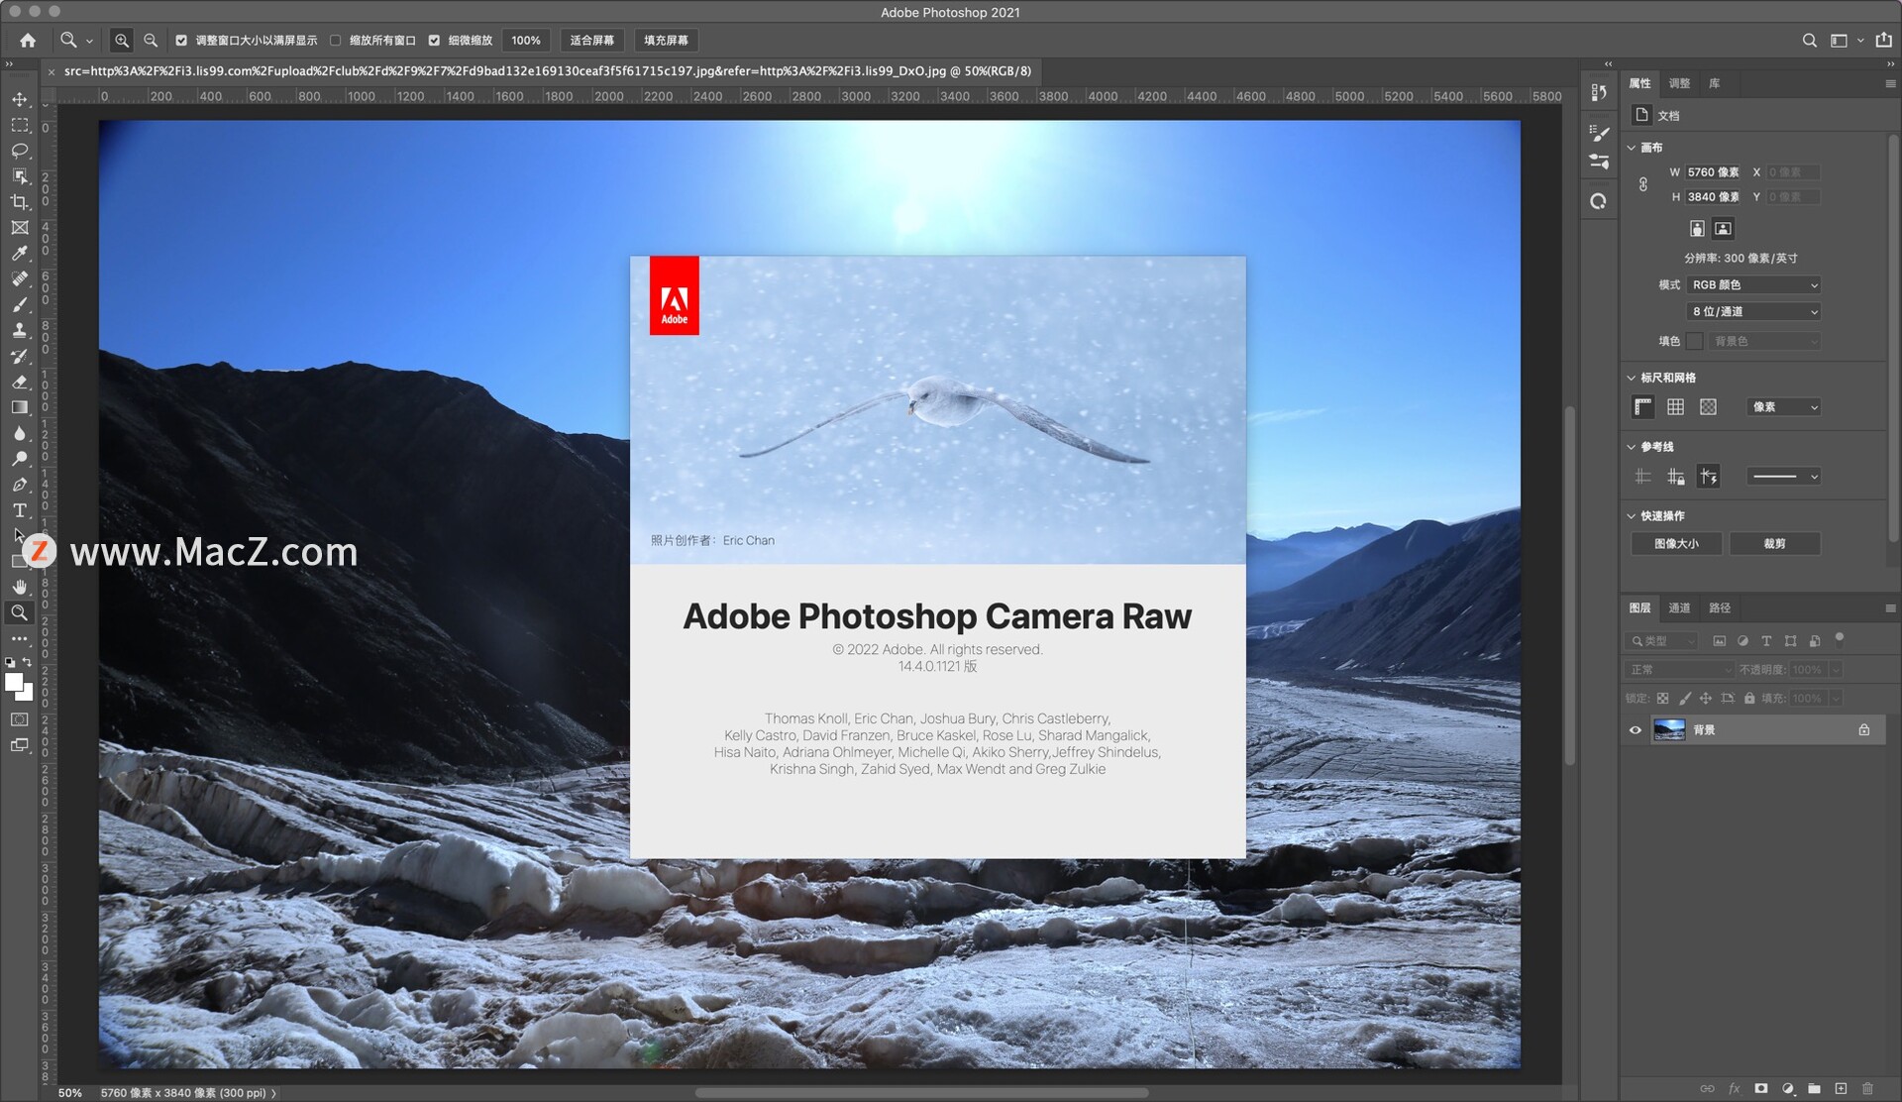Viewport: 1902px width, 1102px height.
Task: Switch to the Channels tab
Action: (x=1679, y=608)
